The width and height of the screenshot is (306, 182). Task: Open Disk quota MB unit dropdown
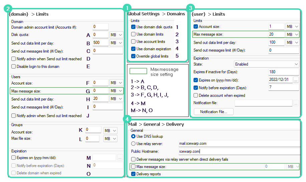click(x=116, y=35)
